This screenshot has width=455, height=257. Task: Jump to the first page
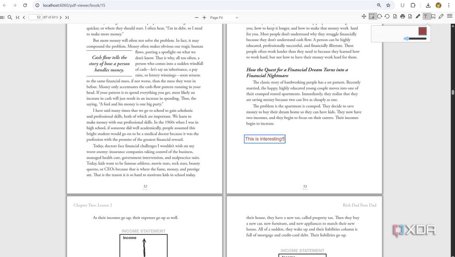point(18,17)
